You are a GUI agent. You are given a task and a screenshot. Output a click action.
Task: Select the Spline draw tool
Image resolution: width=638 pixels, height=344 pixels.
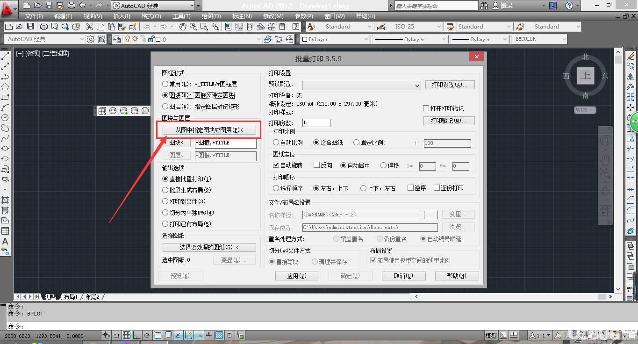point(5,138)
